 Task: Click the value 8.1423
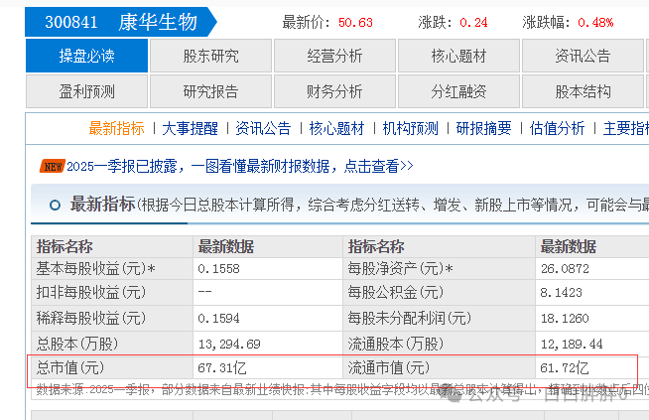(561, 293)
